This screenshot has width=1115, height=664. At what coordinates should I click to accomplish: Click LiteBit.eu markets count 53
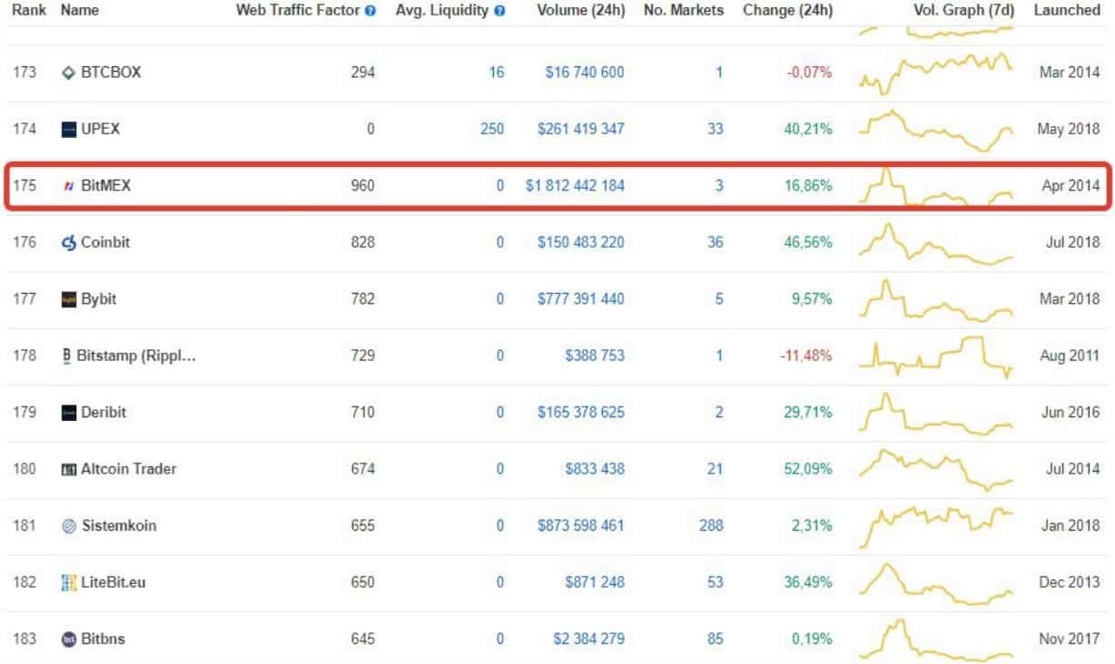(x=715, y=582)
